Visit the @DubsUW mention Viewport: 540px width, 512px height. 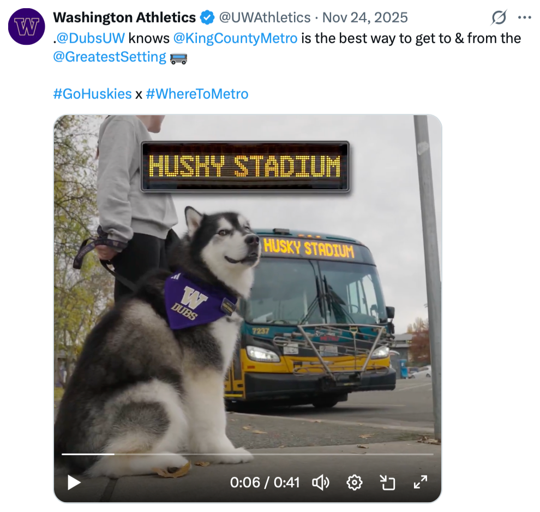click(x=90, y=38)
